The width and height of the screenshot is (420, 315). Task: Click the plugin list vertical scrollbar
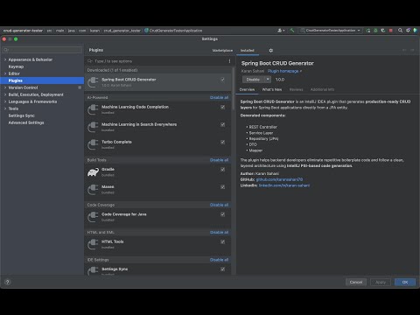[x=233, y=88]
